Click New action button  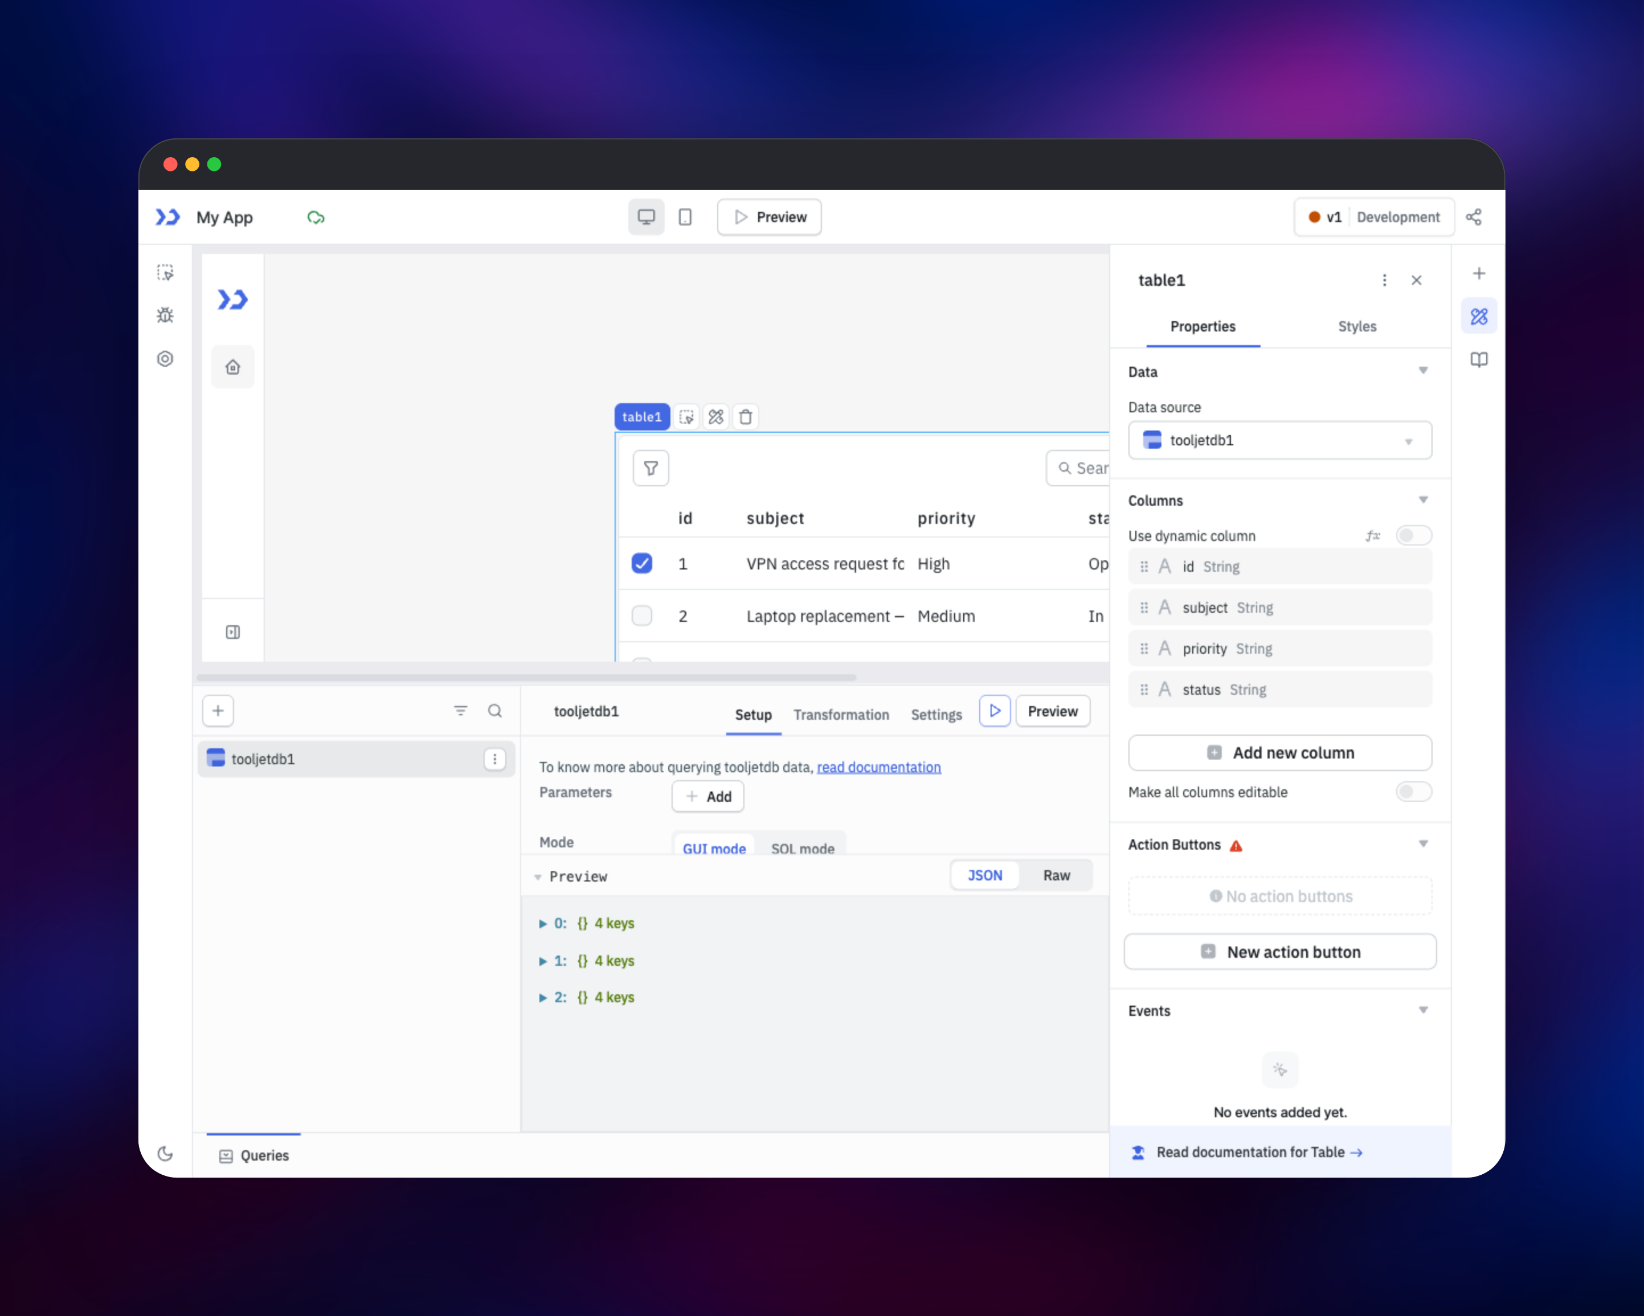point(1279,952)
